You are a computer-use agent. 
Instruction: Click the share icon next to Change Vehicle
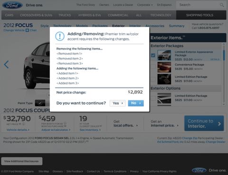pyautogui.click(x=27, y=30)
